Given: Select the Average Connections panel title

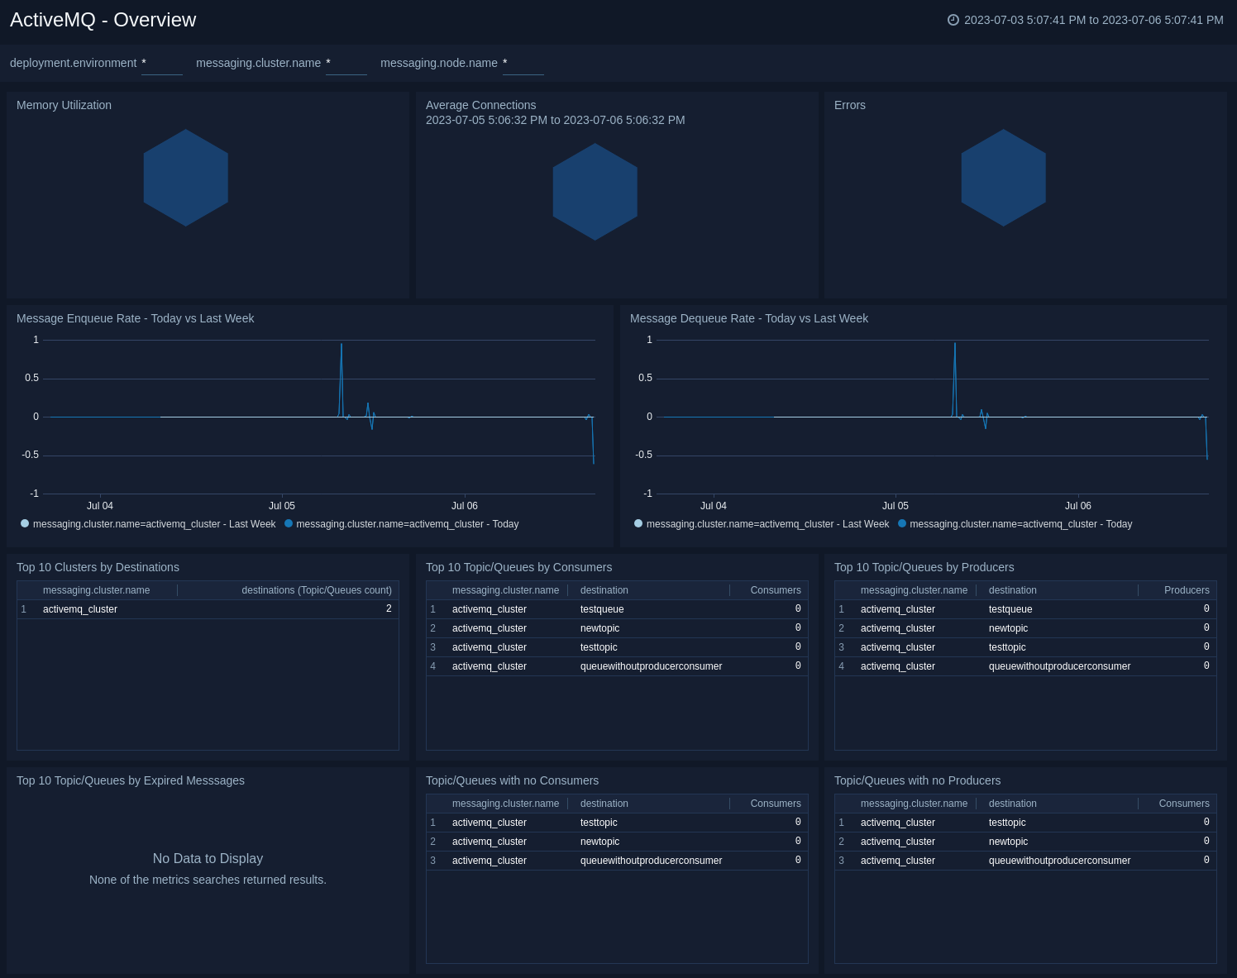Looking at the screenshot, I should [x=480, y=105].
